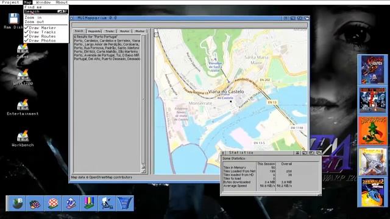
Task: Open the Superfrog game cover
Action: (372, 131)
